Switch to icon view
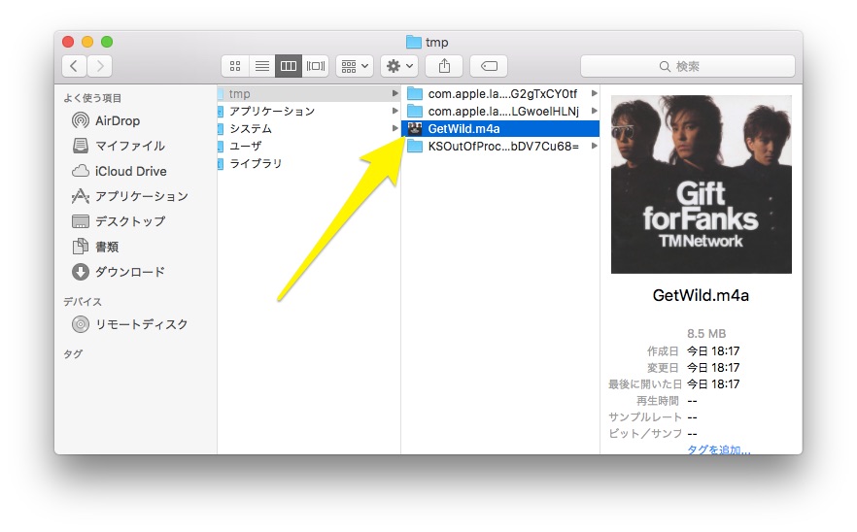The height and width of the screenshot is (532, 857). coord(235,66)
